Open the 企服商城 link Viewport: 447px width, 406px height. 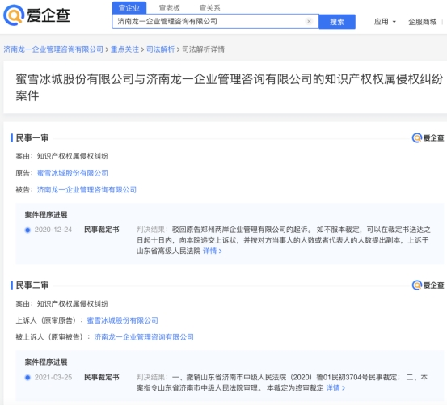(x=422, y=22)
